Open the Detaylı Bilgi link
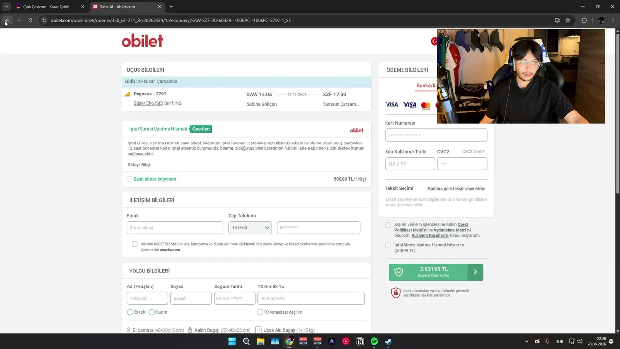 point(139,165)
